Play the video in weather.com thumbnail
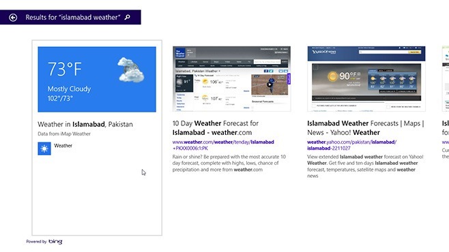Image resolution: width=449 pixels, height=252 pixels. 269,84
